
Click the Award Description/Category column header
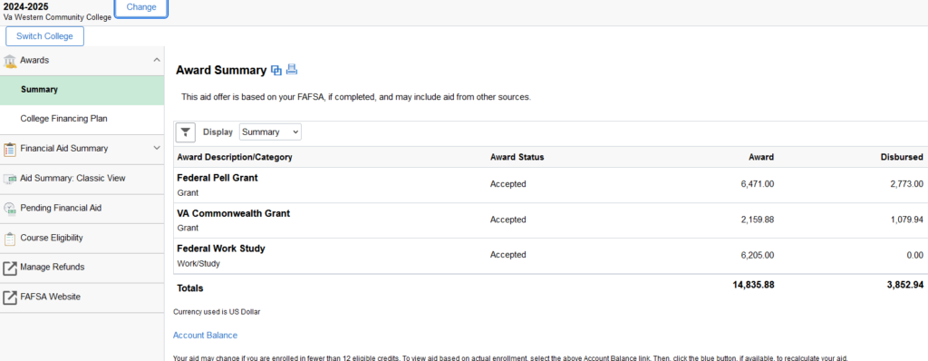pyautogui.click(x=235, y=158)
